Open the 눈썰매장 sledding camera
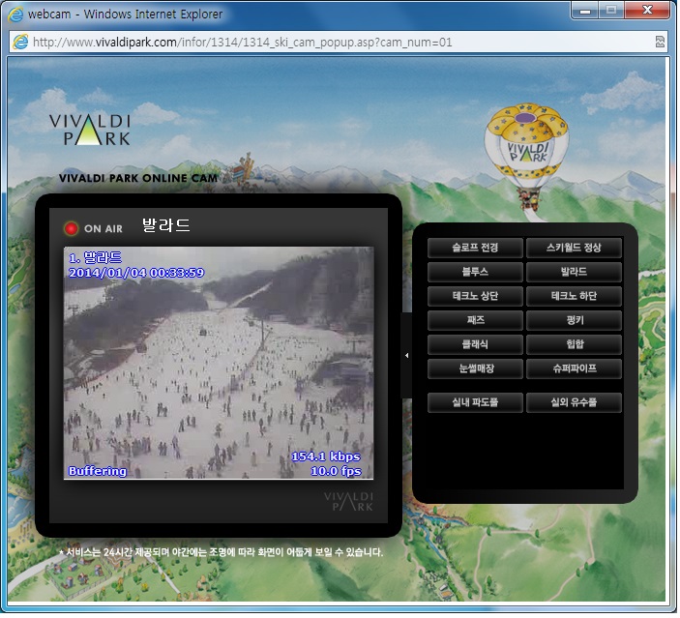Image resolution: width=680 pixels, height=618 pixels. point(477,370)
